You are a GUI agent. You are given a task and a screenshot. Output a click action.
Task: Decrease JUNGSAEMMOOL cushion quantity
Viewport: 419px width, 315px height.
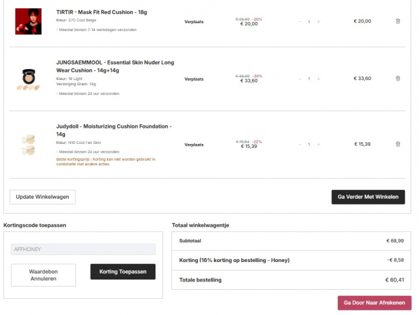coord(299,79)
